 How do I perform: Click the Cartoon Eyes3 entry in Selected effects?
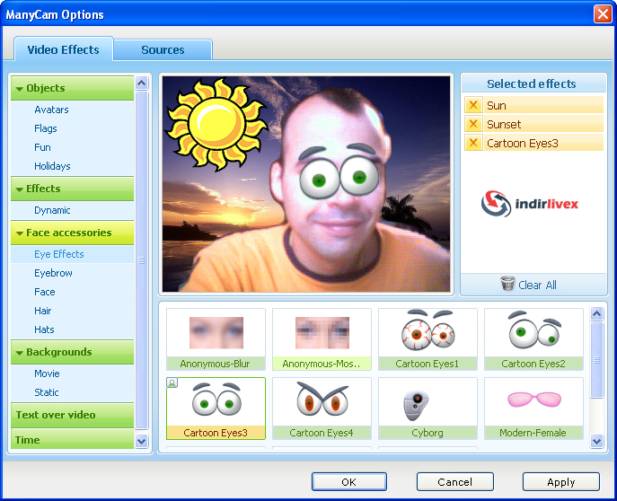(543, 143)
